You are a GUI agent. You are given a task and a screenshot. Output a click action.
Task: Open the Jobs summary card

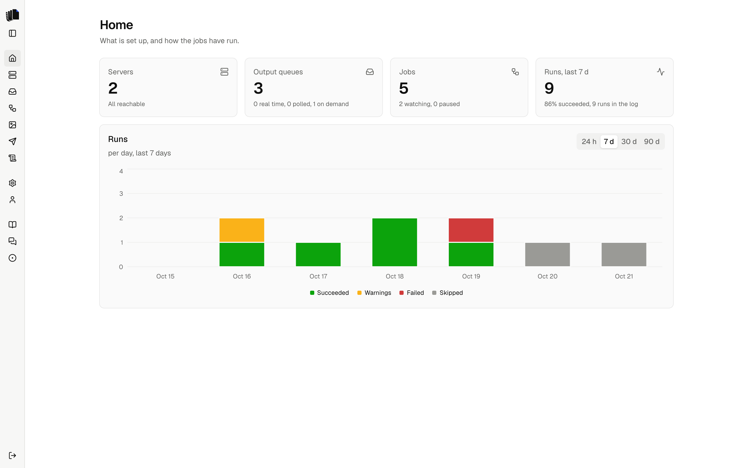point(459,87)
